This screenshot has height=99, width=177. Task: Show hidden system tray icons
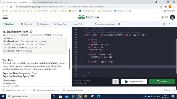142,97
